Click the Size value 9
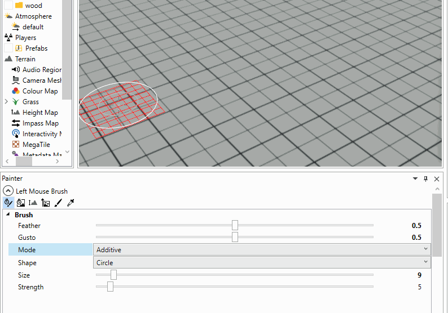Screen dimensions: 448x313 tap(419, 275)
